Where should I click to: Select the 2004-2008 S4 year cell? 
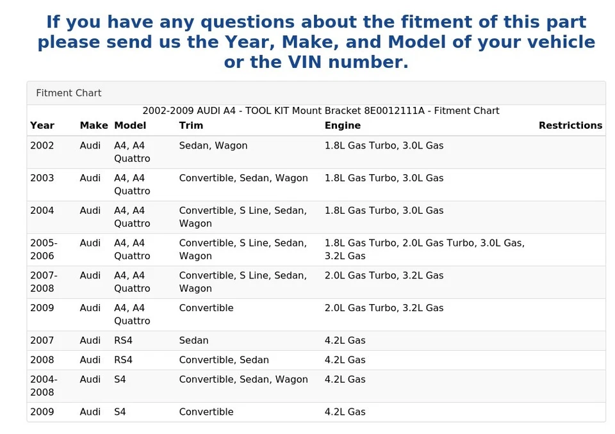coord(44,386)
